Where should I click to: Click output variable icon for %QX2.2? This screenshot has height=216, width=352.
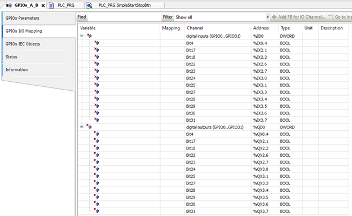coord(96,148)
